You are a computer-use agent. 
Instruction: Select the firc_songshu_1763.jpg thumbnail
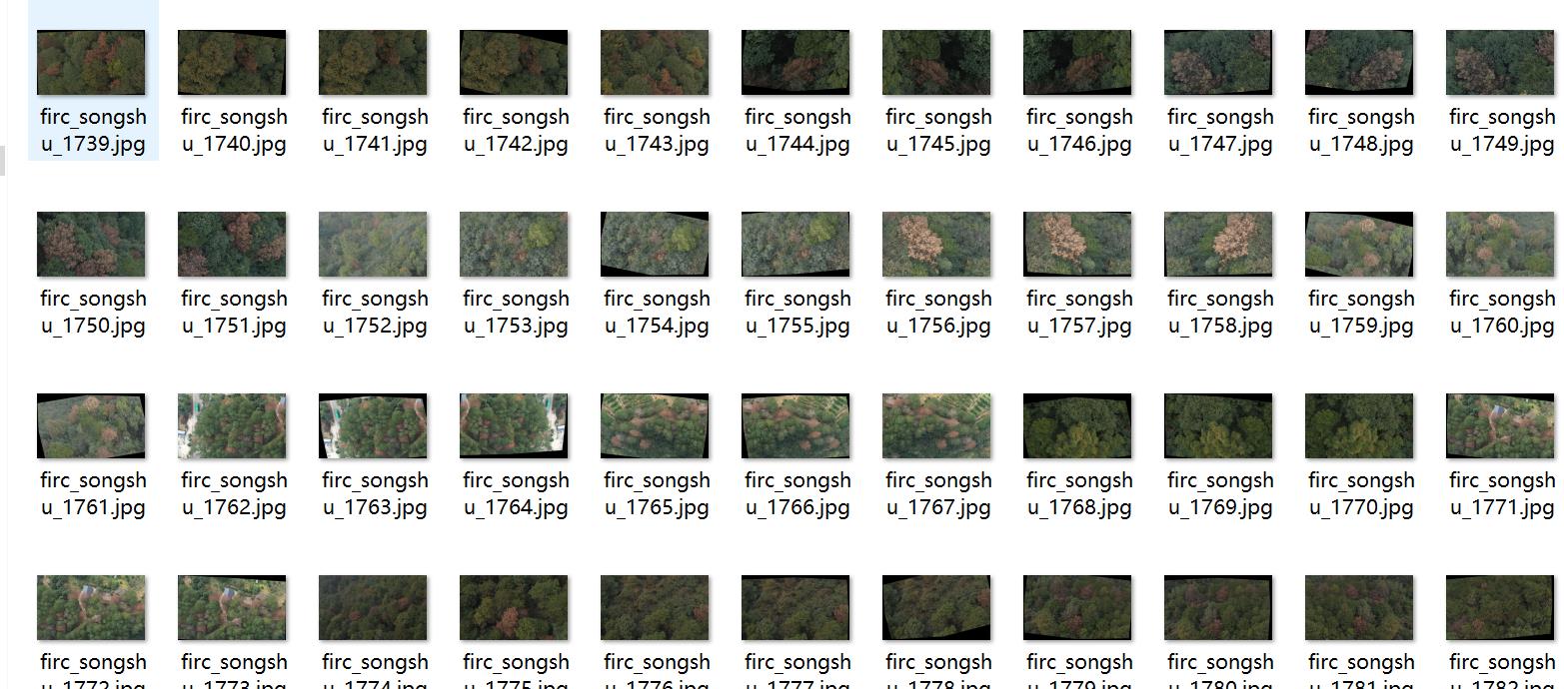pyautogui.click(x=373, y=425)
